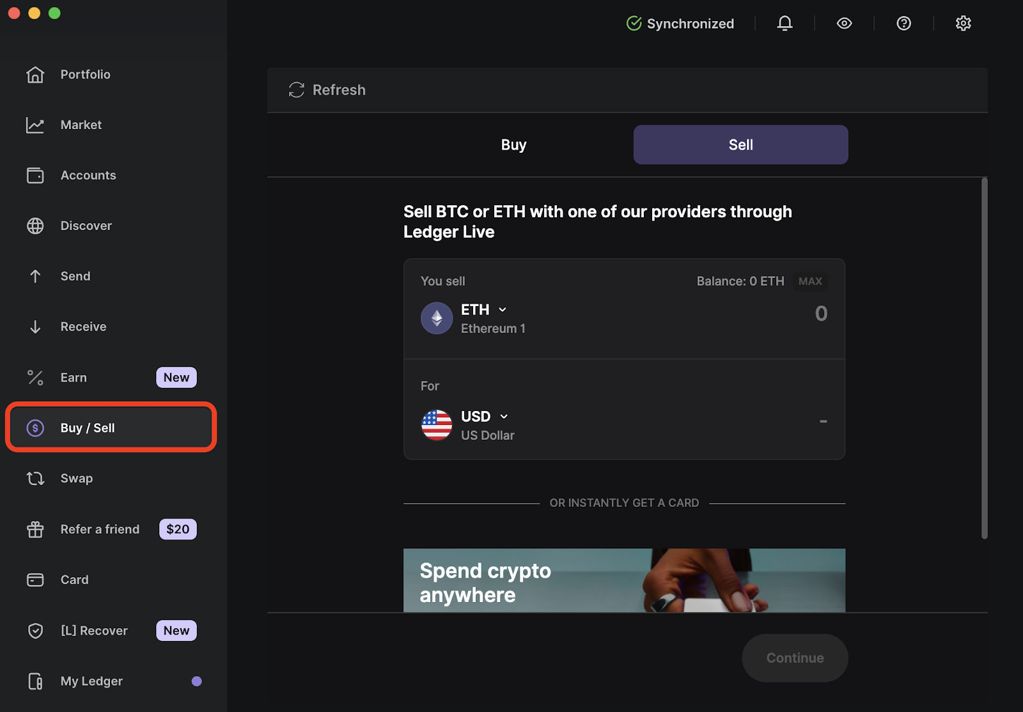1023x712 pixels.
Task: Expand the Earn section marked New
Action: point(74,377)
